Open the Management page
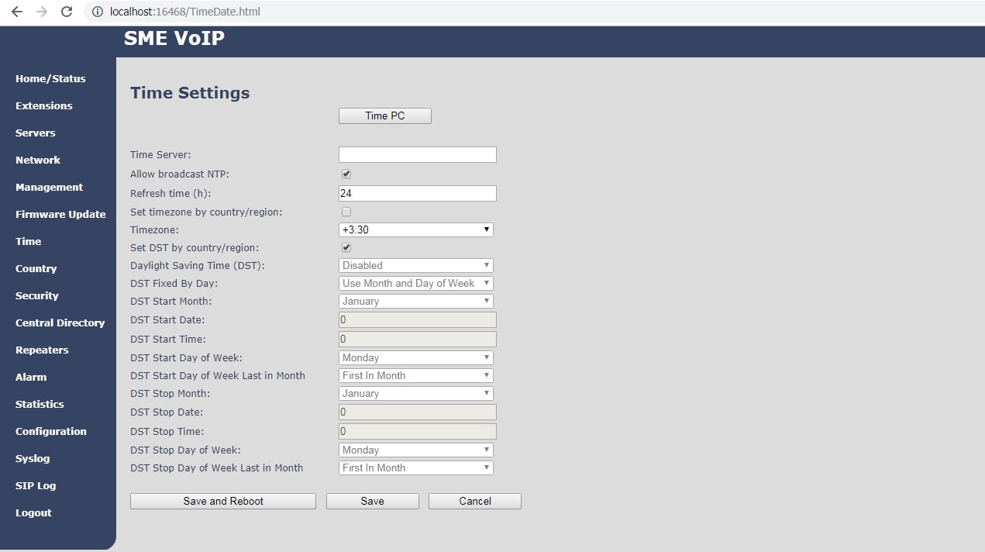The image size is (985, 552). pos(49,187)
